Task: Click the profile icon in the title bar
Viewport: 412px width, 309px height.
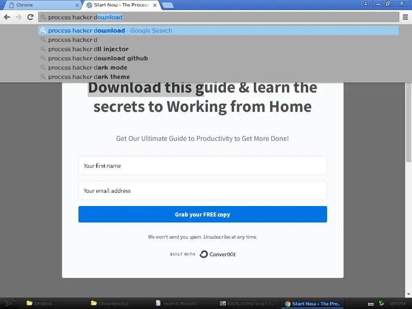Action: pos(365,3)
